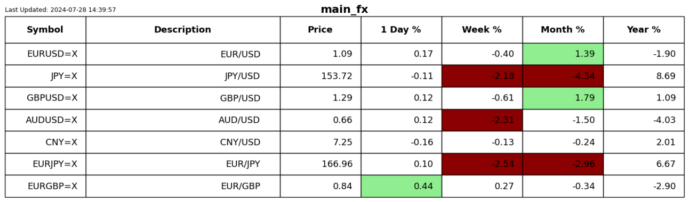The height and width of the screenshot is (202, 689).
Task: Select the green 0.44 1 Day cell
Action: 401,186
